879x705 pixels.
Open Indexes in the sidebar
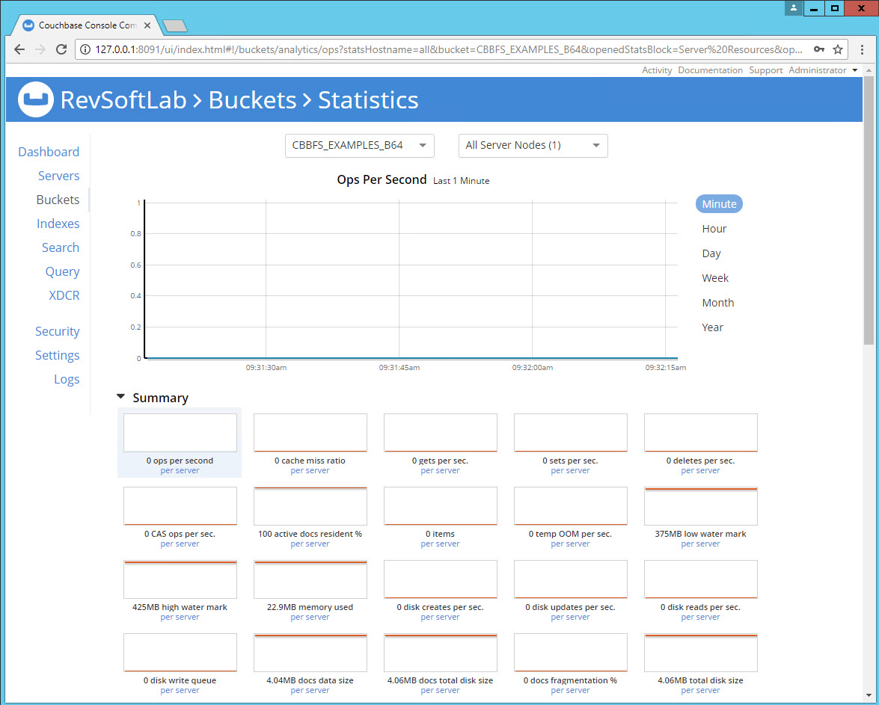(58, 224)
